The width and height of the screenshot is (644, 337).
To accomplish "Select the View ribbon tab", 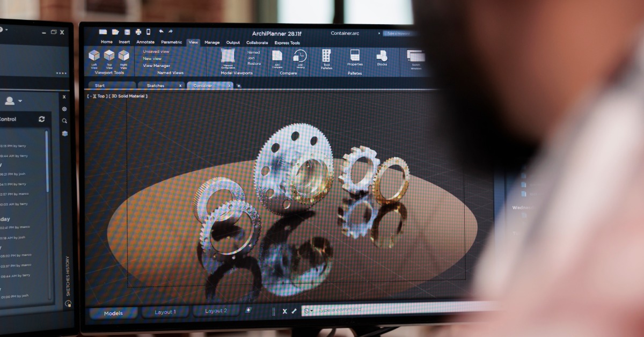I will pos(193,42).
